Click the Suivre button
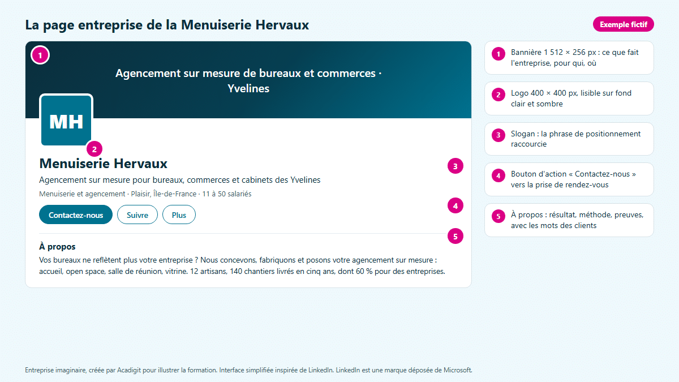679x382 pixels. tap(137, 215)
